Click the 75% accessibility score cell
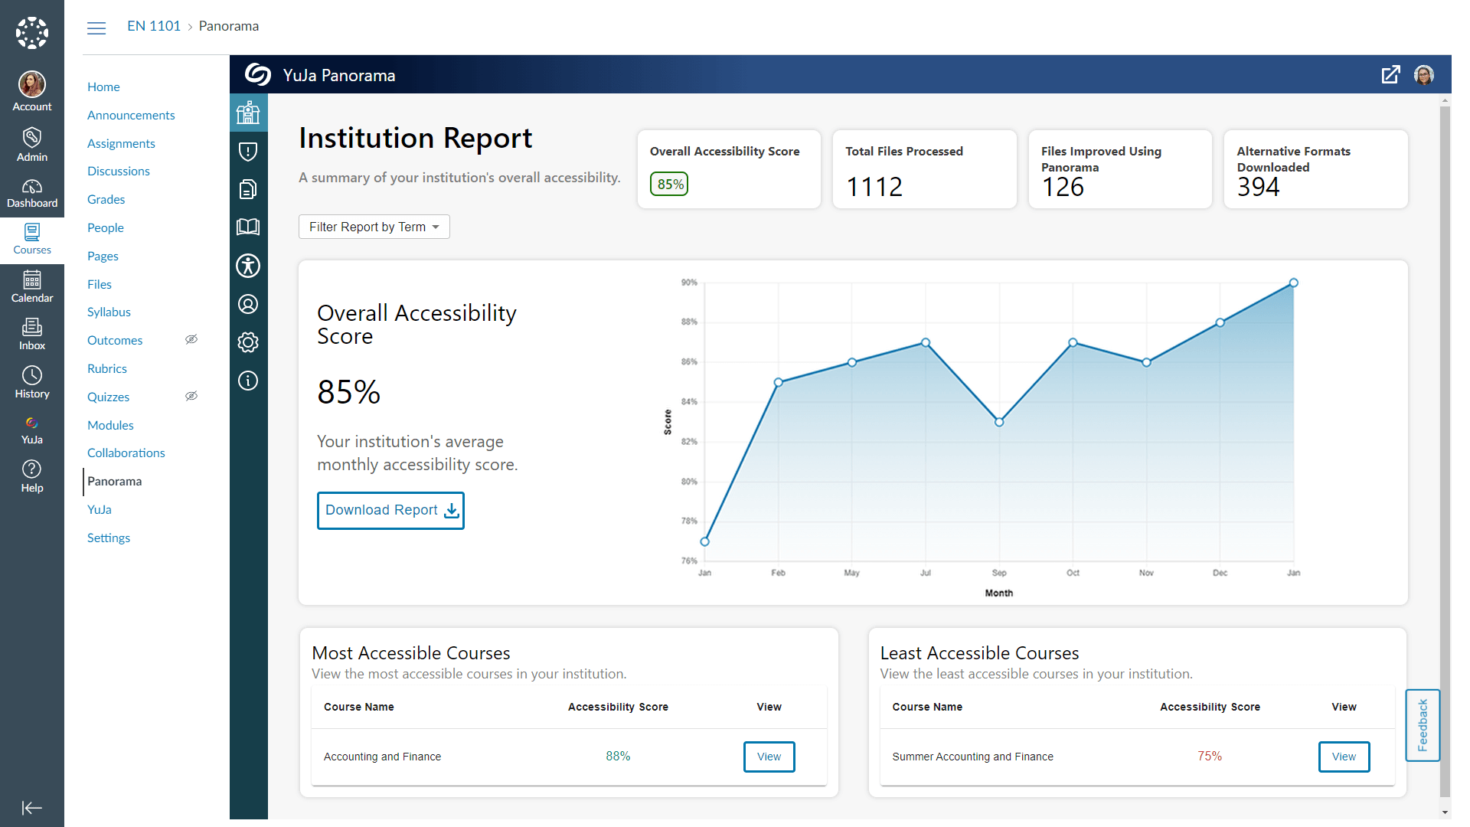The height and width of the screenshot is (827, 1470). click(x=1210, y=756)
